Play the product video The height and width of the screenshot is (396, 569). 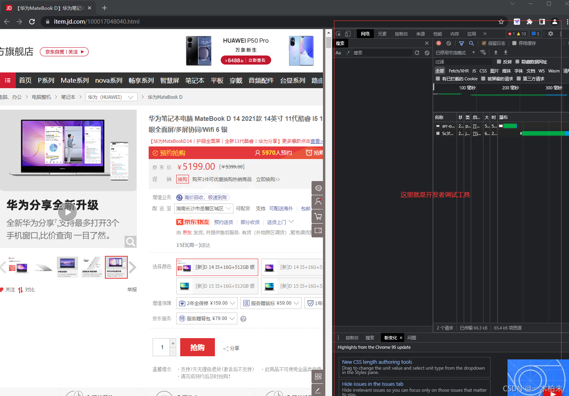[67, 212]
